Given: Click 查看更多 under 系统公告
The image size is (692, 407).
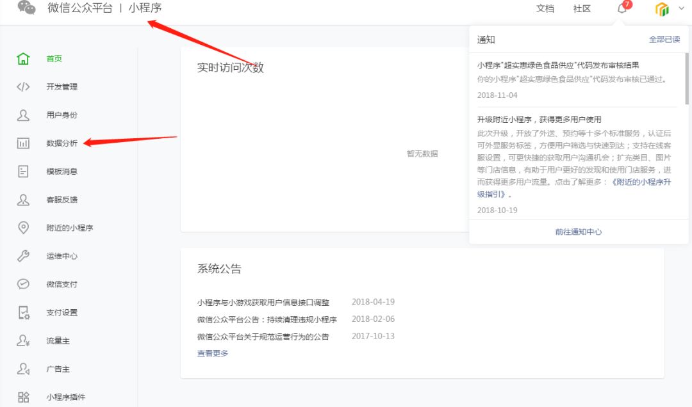Looking at the screenshot, I should [213, 353].
